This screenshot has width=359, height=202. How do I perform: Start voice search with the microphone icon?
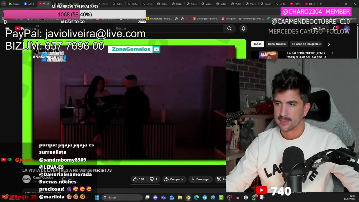[243, 28]
